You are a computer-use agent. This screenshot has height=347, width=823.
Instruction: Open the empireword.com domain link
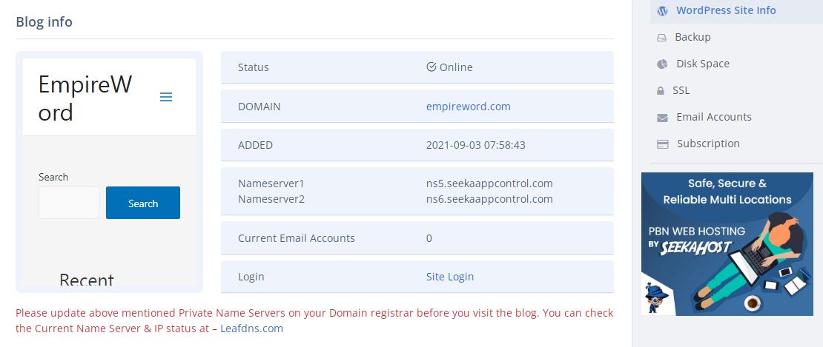468,107
